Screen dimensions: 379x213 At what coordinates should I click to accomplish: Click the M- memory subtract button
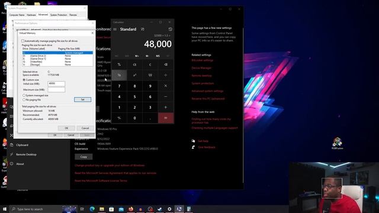pyautogui.click(x=147, y=56)
